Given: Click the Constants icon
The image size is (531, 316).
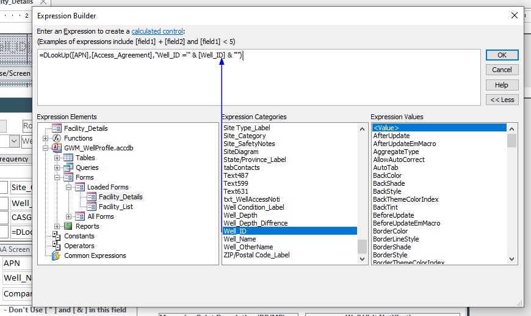Looking at the screenshot, I should click(x=56, y=236).
